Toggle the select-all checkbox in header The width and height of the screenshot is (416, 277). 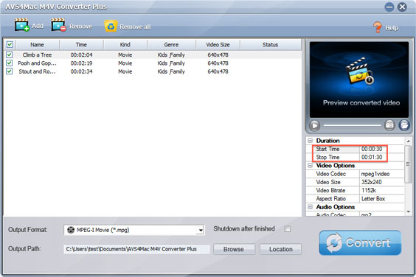[10, 44]
